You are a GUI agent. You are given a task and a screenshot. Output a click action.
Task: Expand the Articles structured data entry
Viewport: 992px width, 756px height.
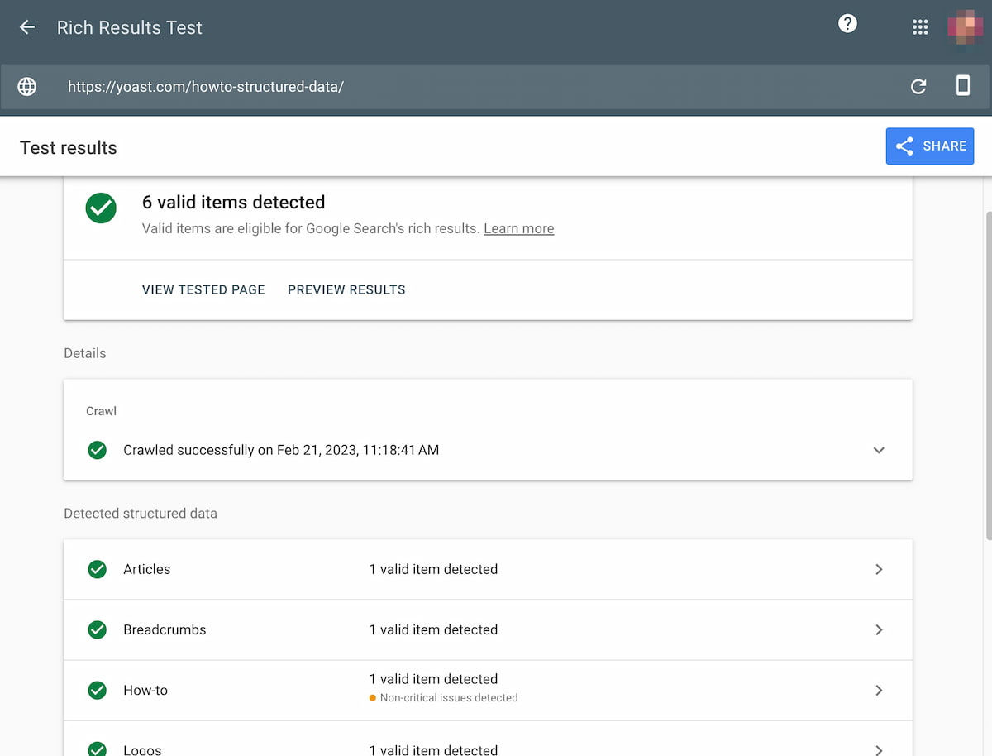[x=879, y=569]
